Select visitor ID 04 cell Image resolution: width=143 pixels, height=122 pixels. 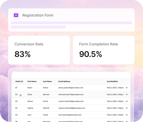point(16,108)
